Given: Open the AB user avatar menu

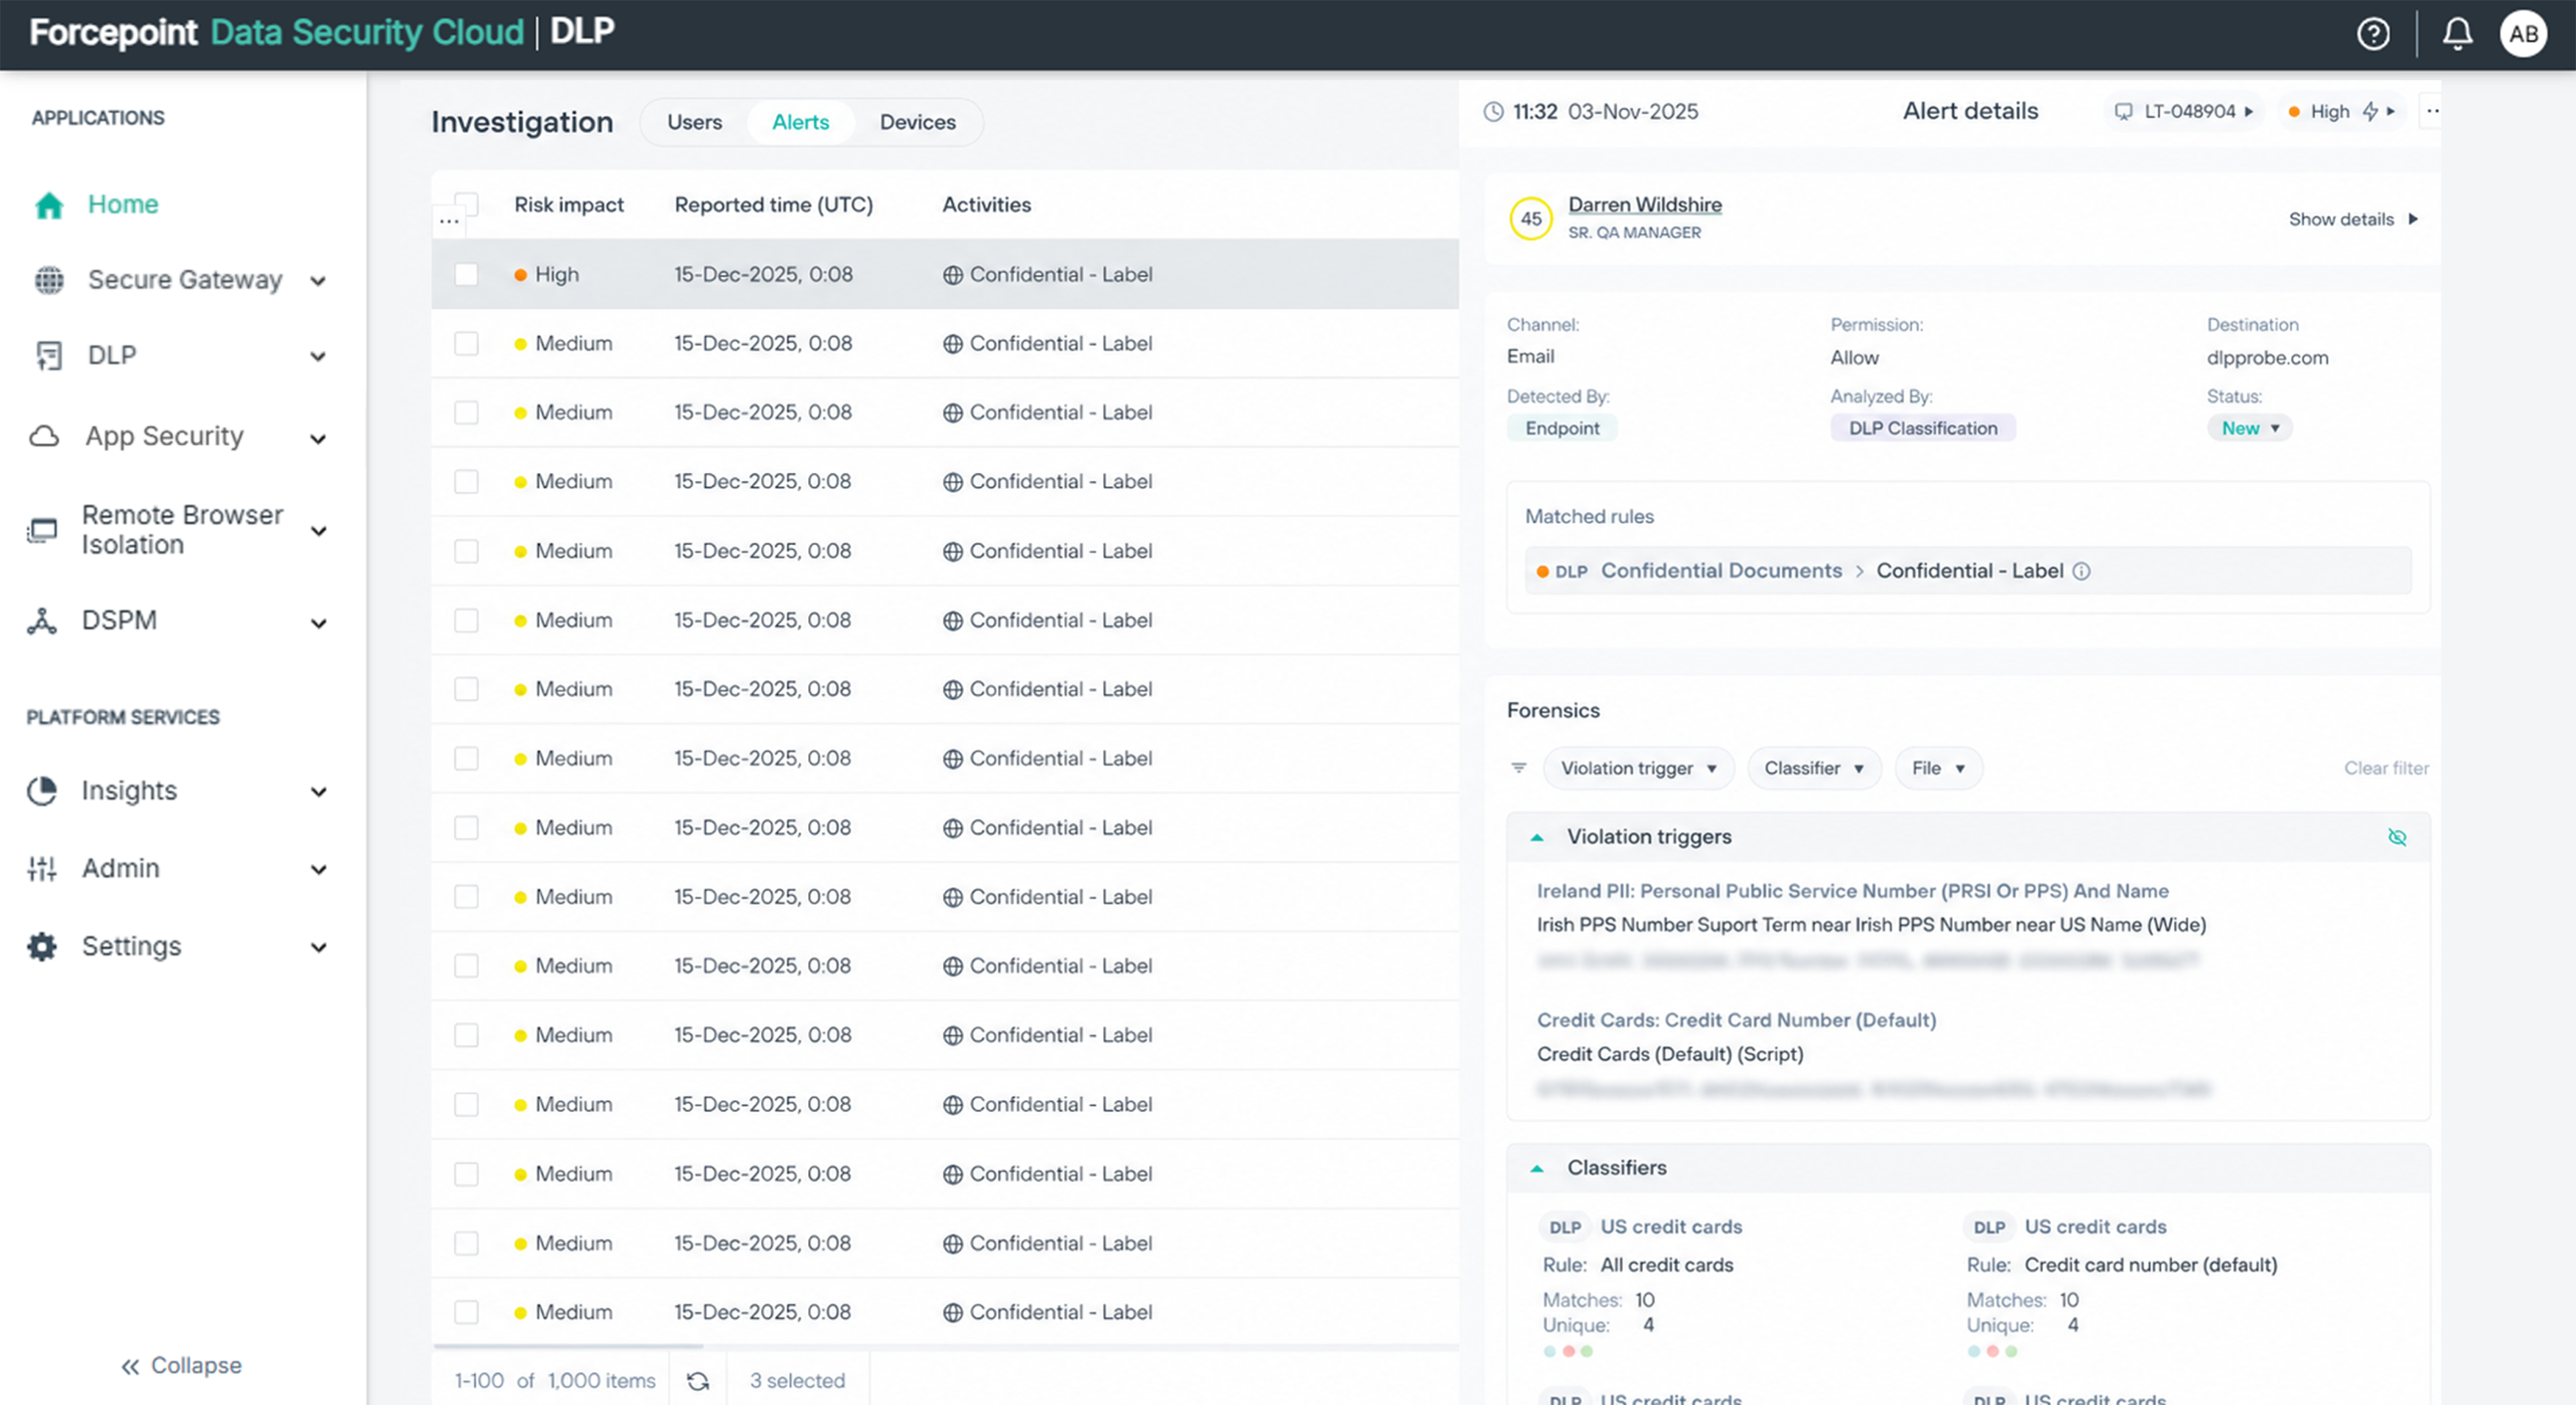Looking at the screenshot, I should [2523, 34].
